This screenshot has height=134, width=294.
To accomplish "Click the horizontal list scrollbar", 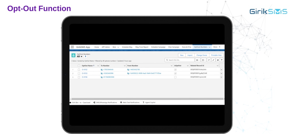I will tap(147, 99).
